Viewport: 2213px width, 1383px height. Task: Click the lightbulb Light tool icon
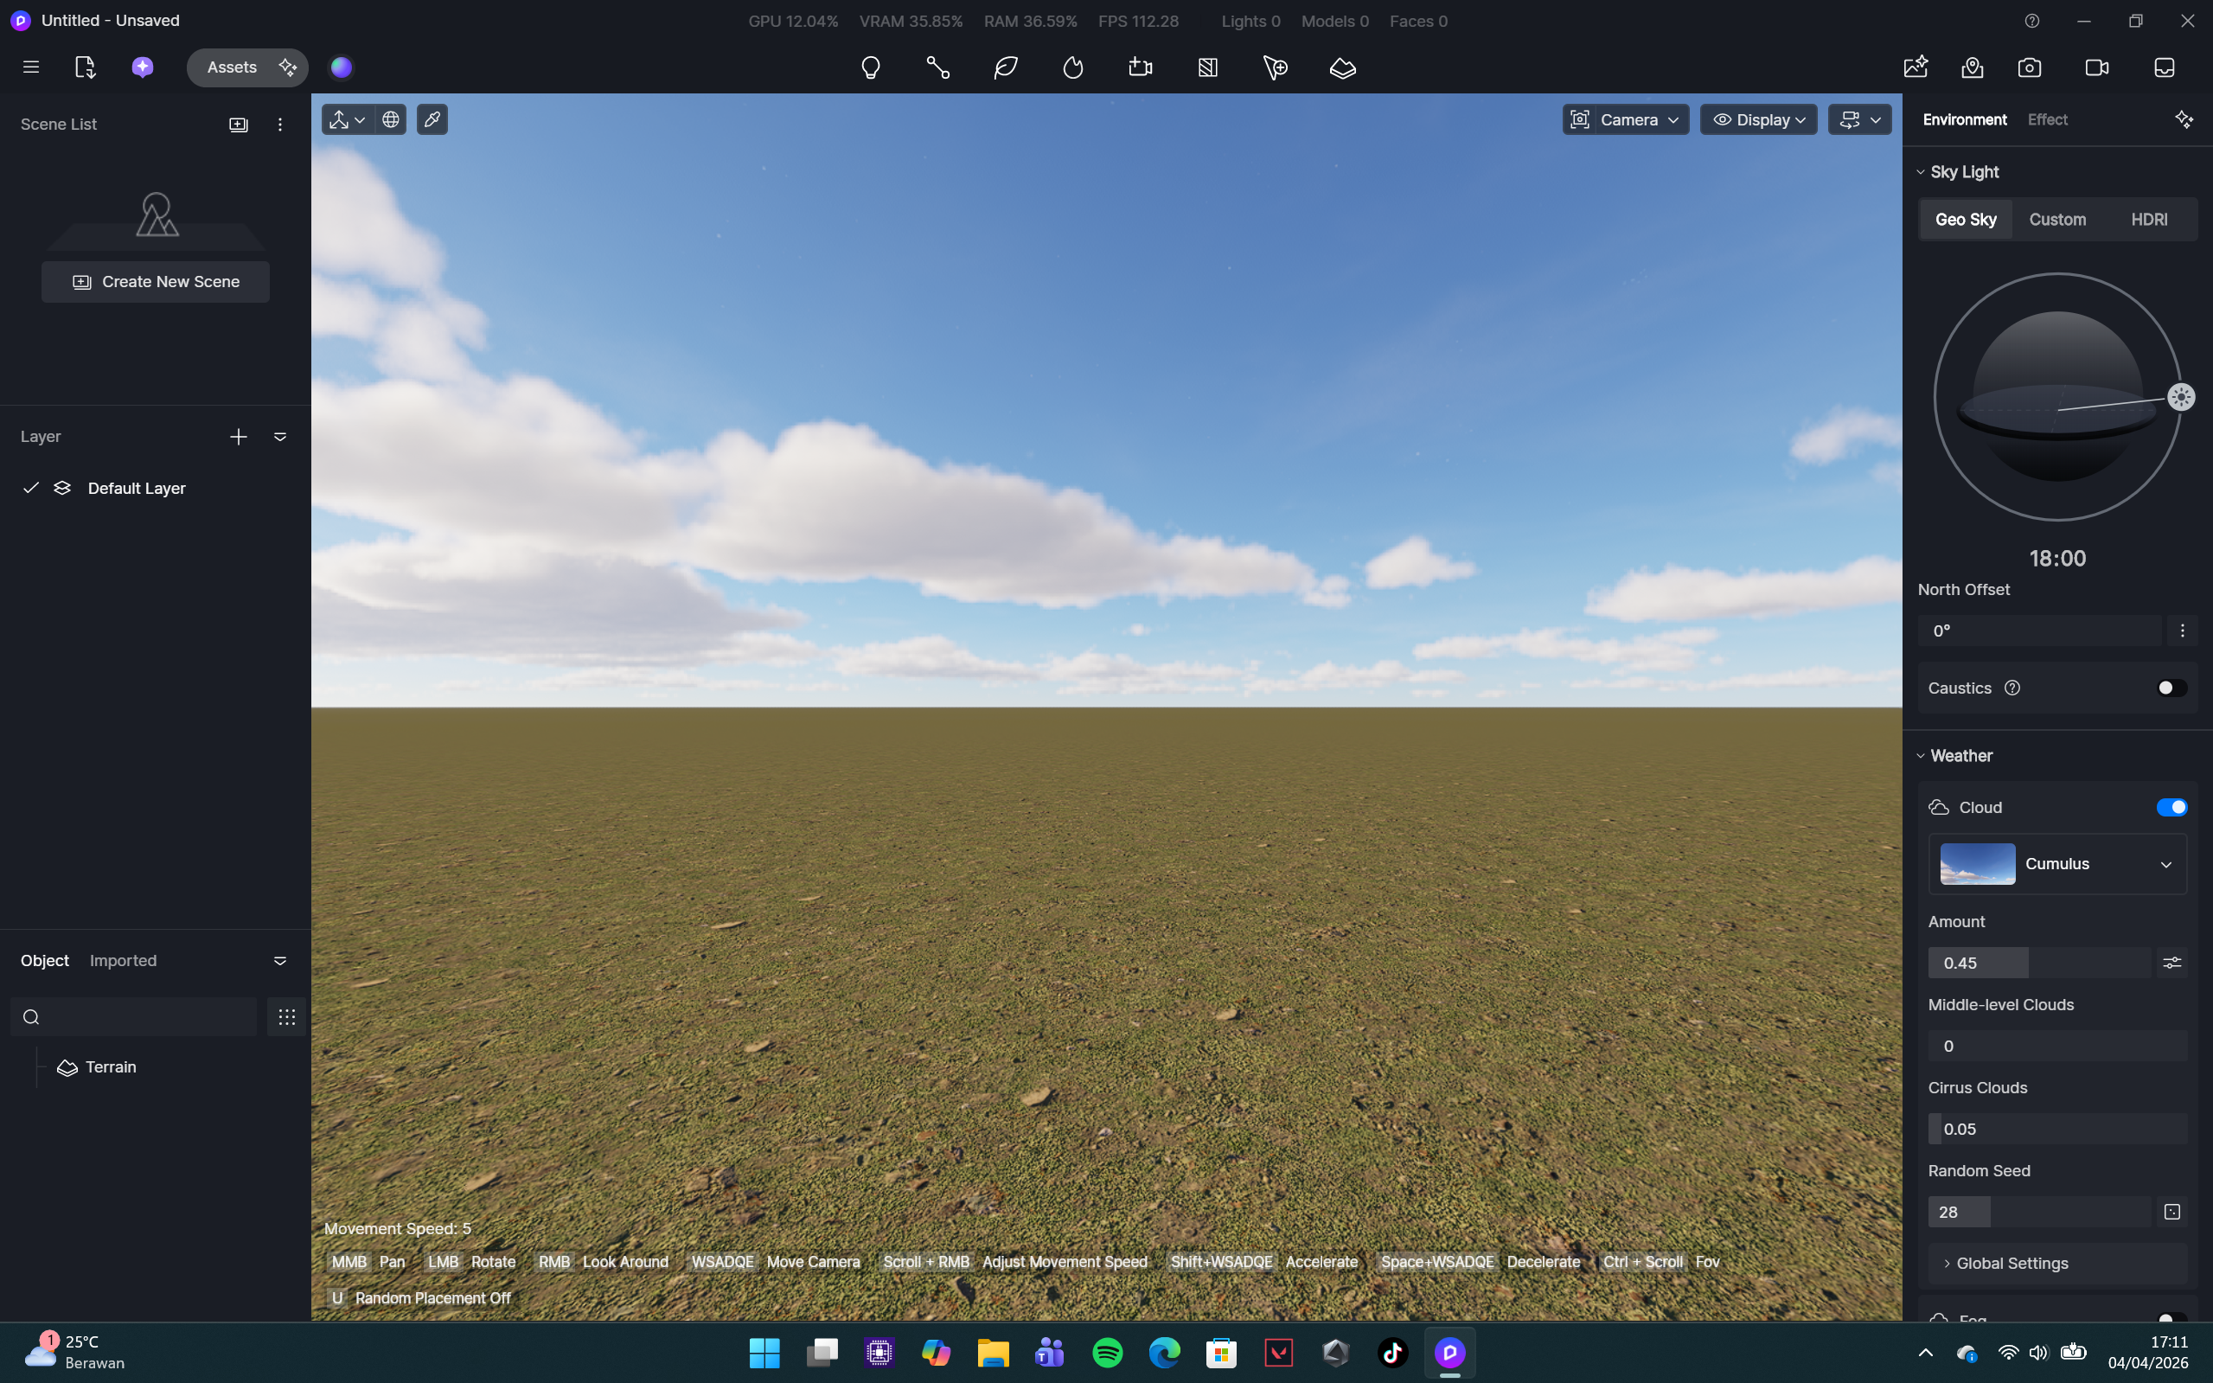coord(870,67)
